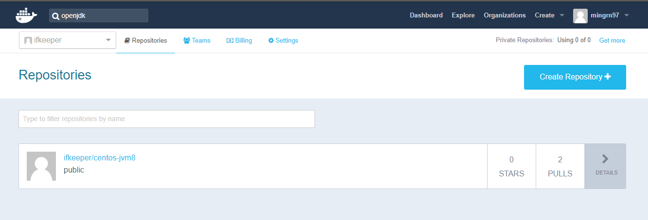This screenshot has height=220, width=648.
Task: Click the ifkeeper organization avatar icon
Action: (28, 41)
